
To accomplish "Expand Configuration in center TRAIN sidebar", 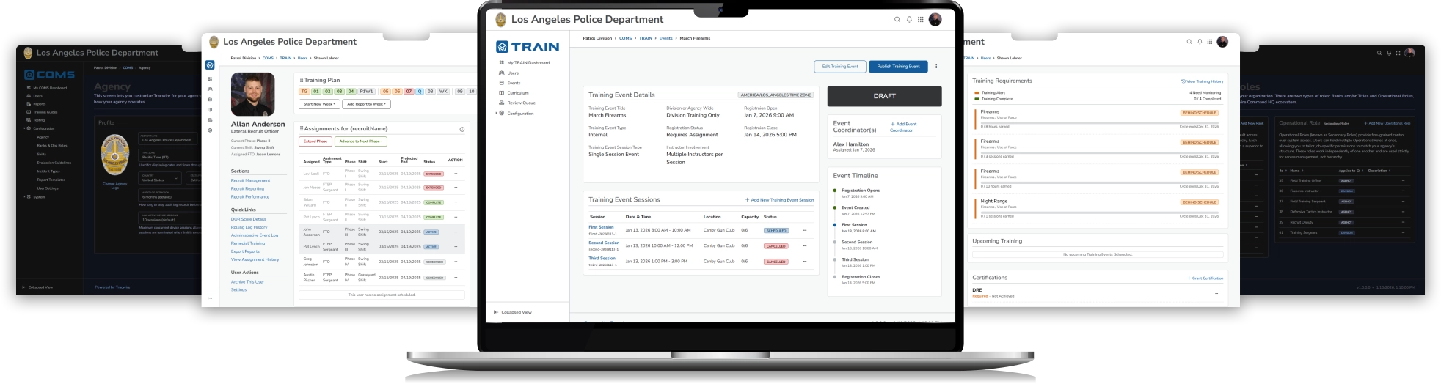I will point(497,114).
